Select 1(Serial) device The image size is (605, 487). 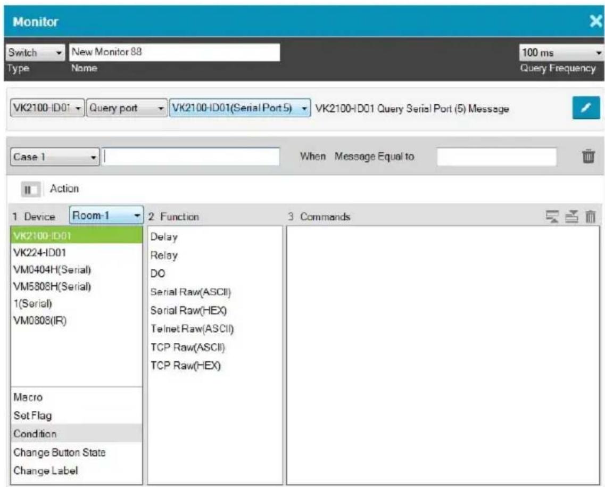point(77,303)
